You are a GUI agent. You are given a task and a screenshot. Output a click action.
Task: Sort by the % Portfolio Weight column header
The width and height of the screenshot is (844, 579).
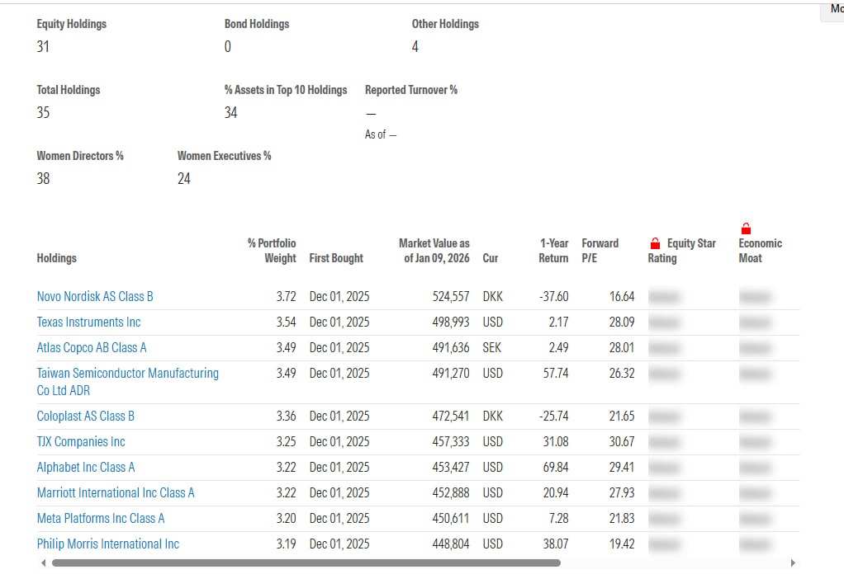272,251
